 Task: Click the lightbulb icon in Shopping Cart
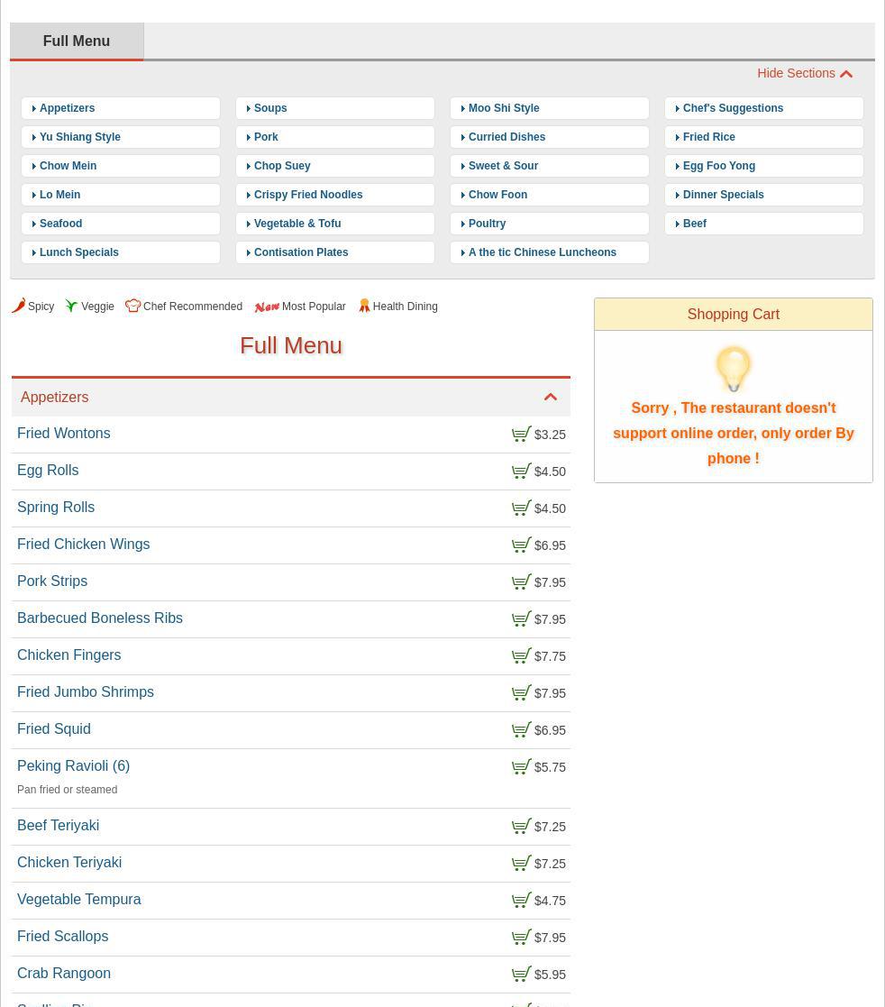tap(733, 369)
